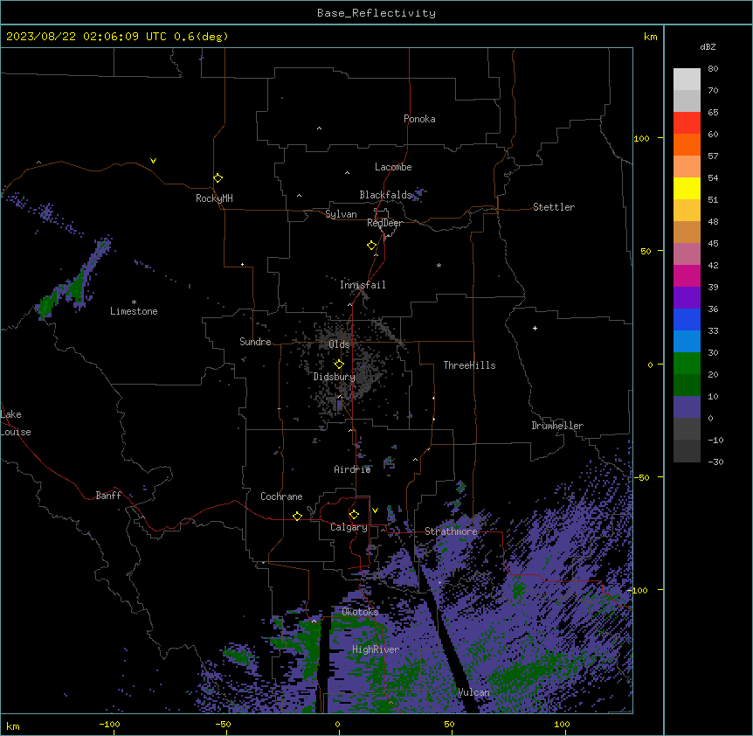Click the Okotoks city label
Screen dimensions: 753x736
360,612
